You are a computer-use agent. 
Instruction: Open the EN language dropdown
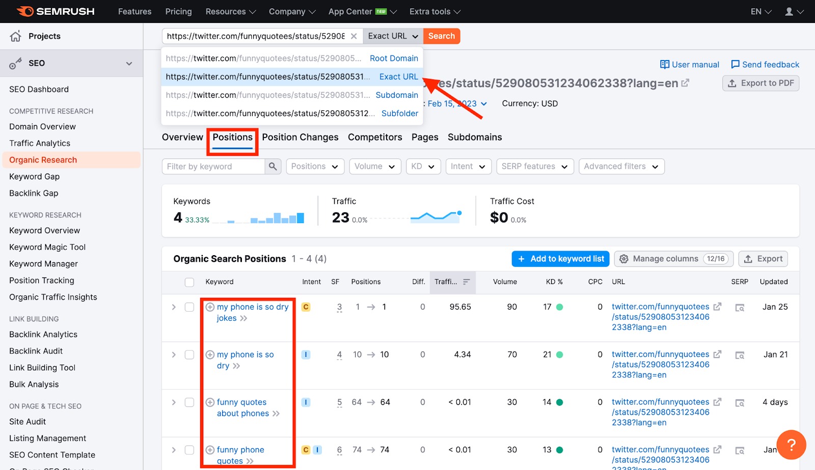[x=761, y=11]
